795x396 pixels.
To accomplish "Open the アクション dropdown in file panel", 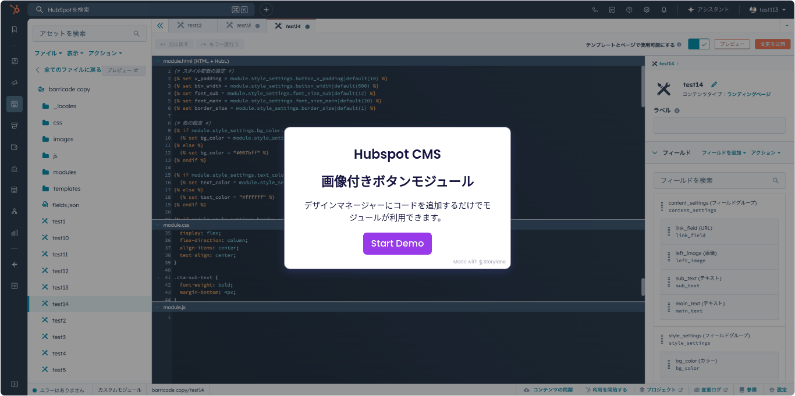I will click(x=105, y=53).
